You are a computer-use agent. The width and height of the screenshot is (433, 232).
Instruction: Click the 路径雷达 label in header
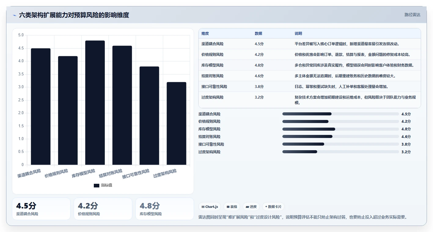pos(412,15)
